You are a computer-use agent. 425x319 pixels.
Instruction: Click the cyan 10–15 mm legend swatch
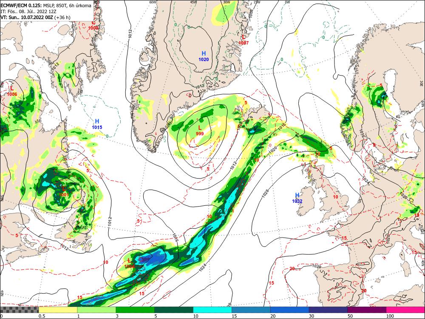[212, 310]
